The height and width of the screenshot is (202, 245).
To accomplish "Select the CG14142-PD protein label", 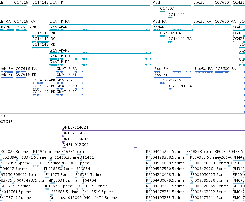I will point(44,92).
